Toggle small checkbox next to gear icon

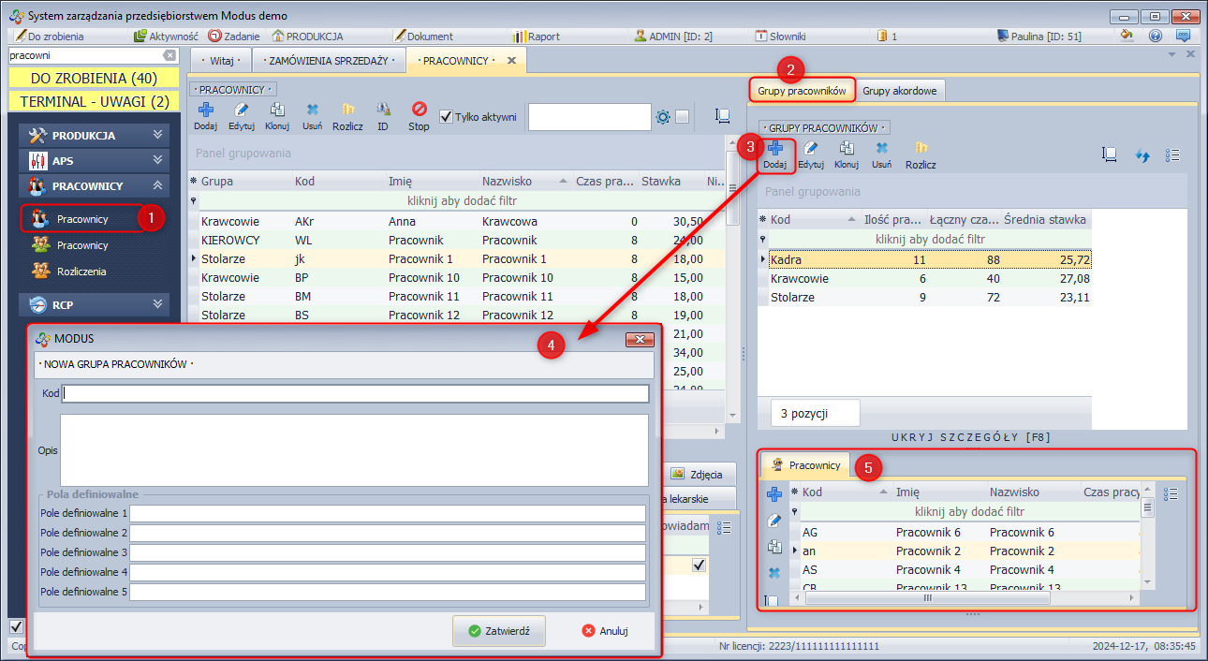pos(683,117)
